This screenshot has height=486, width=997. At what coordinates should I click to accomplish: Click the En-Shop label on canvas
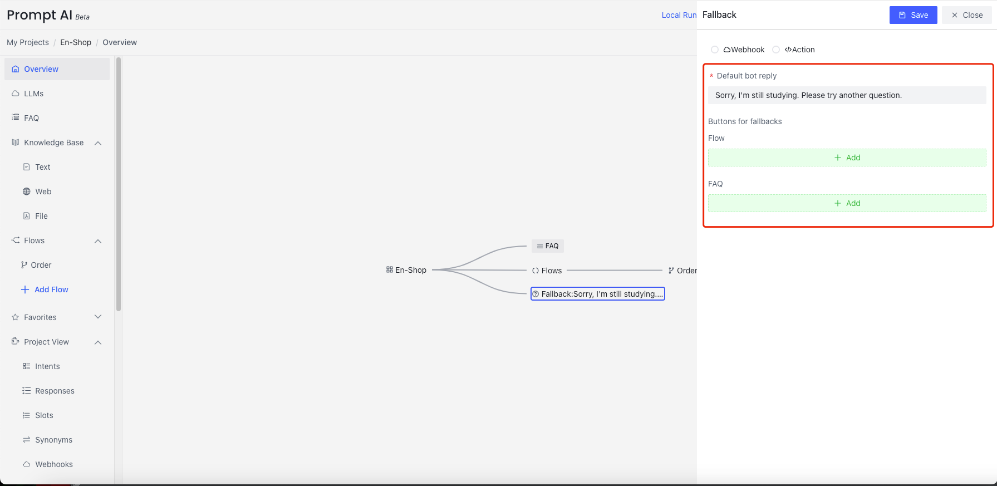411,270
